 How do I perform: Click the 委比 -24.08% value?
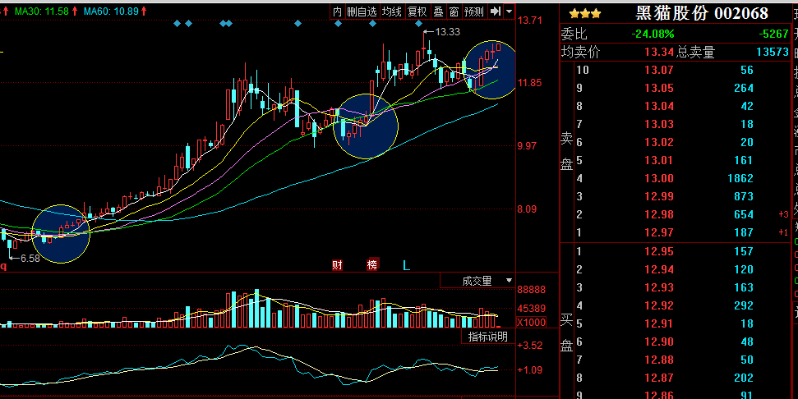[x=653, y=34]
